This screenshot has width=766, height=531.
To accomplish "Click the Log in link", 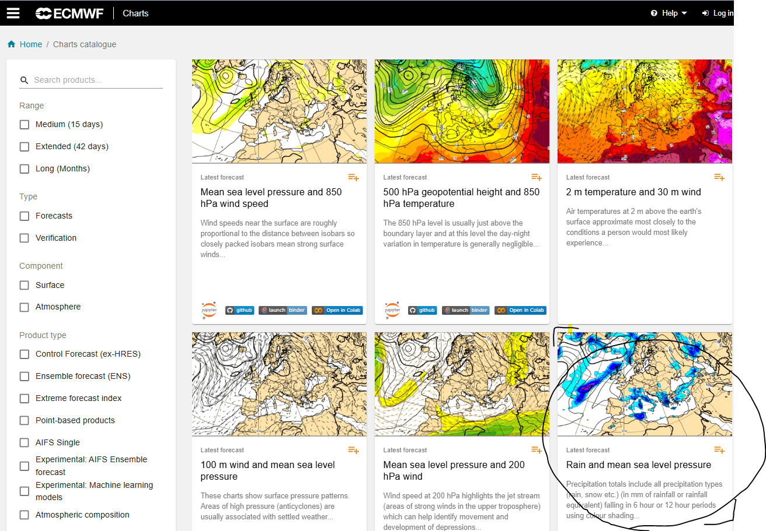I will click(x=718, y=13).
